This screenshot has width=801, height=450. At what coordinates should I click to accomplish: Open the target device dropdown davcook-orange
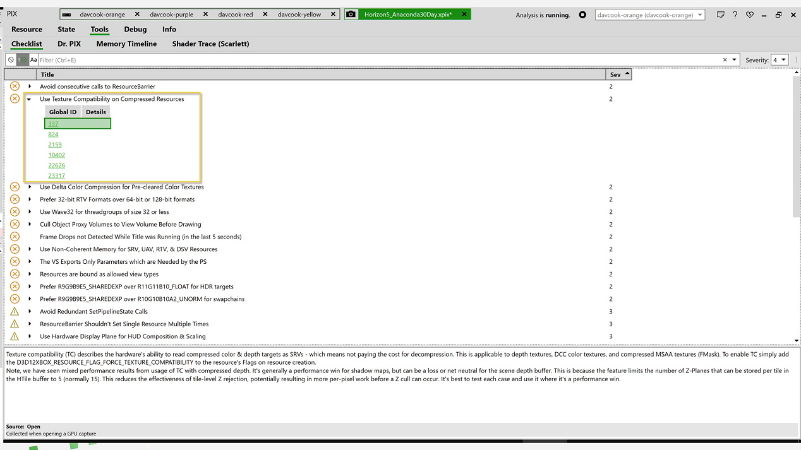pyautogui.click(x=649, y=15)
